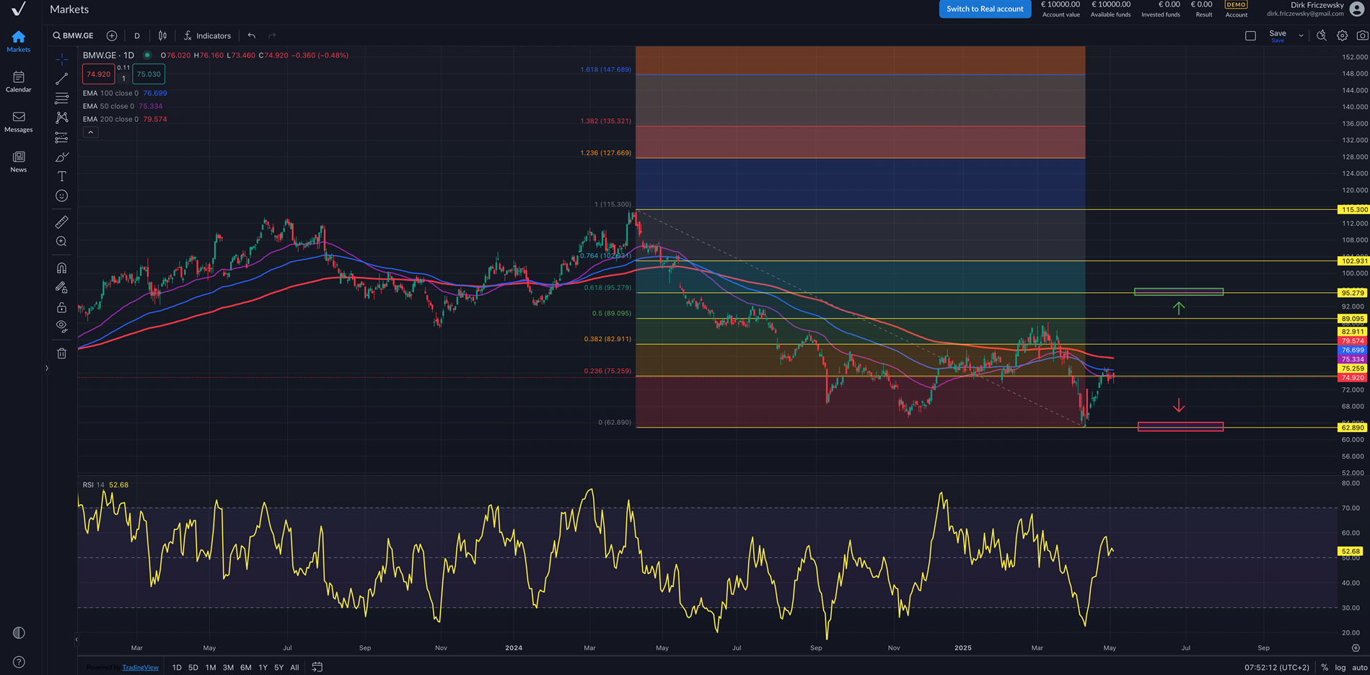
Task: Open the Save layout dropdown arrow
Action: 1301,35
